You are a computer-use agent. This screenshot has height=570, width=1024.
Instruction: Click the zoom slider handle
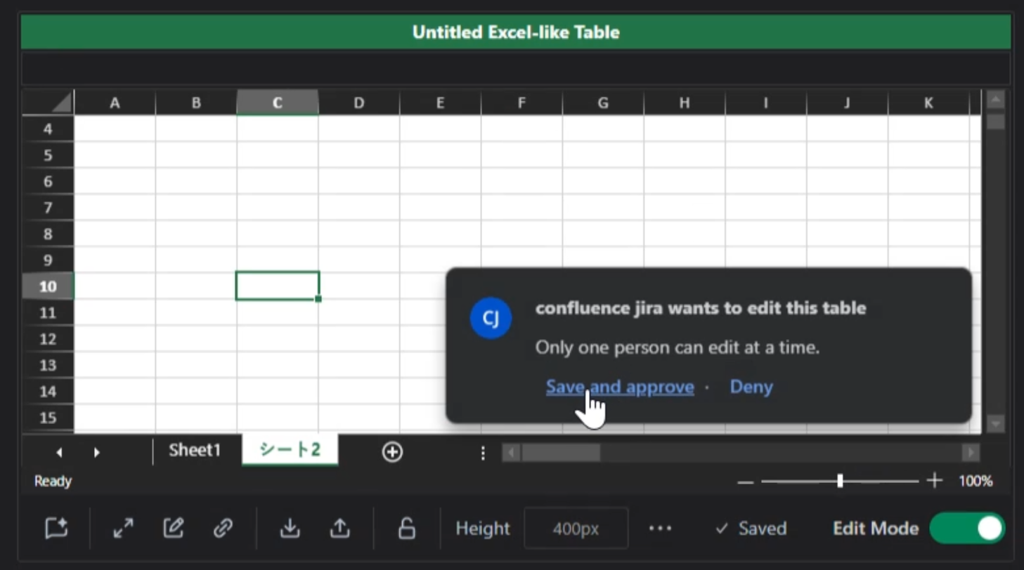pyautogui.click(x=840, y=482)
